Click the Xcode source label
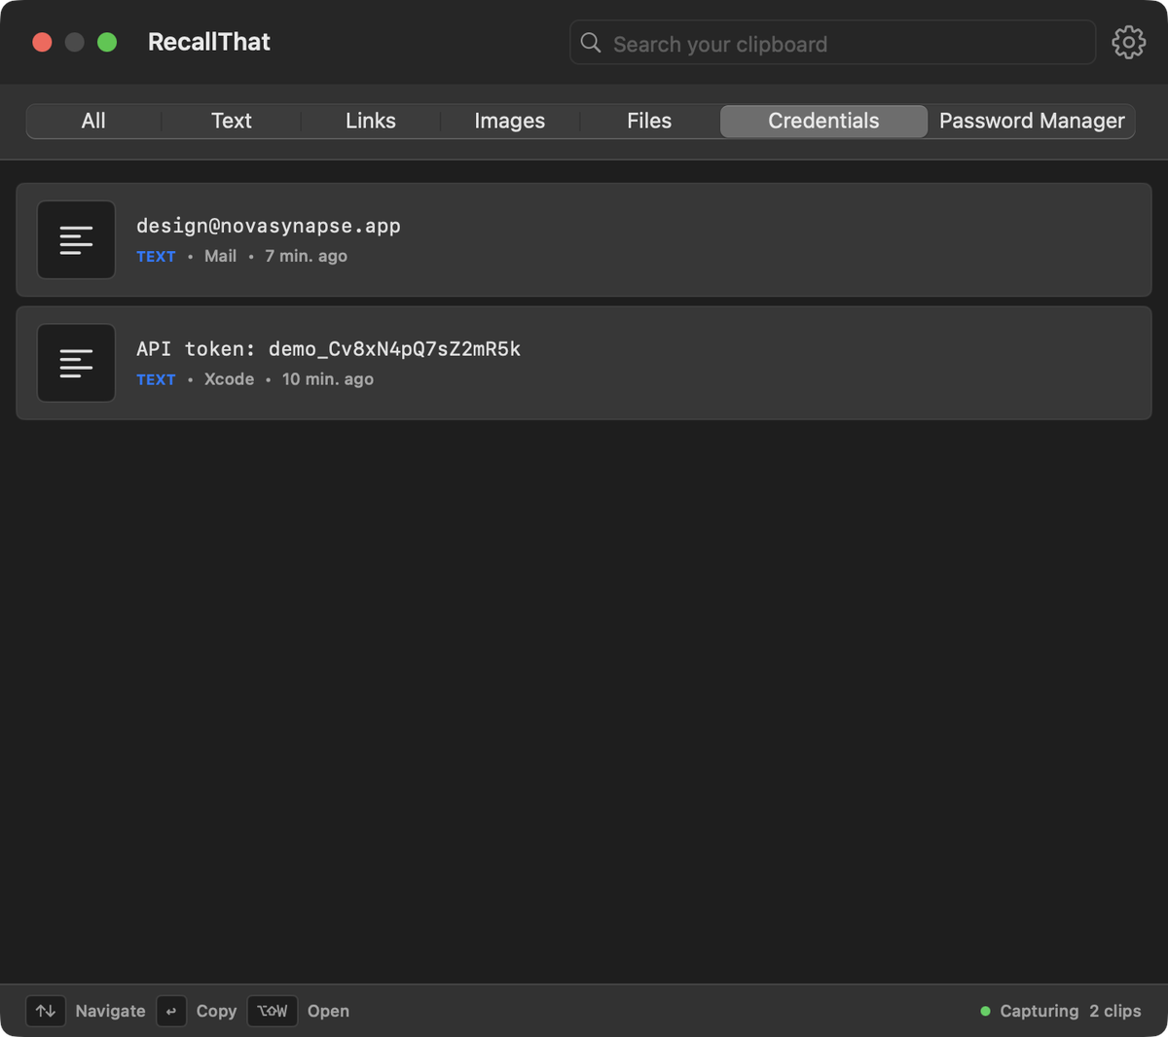This screenshot has width=1168, height=1037. (x=229, y=378)
